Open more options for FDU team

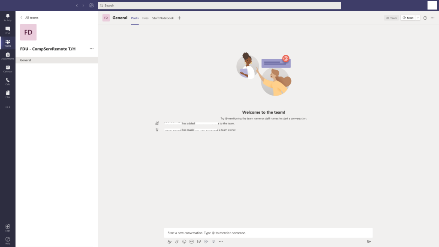tap(92, 49)
